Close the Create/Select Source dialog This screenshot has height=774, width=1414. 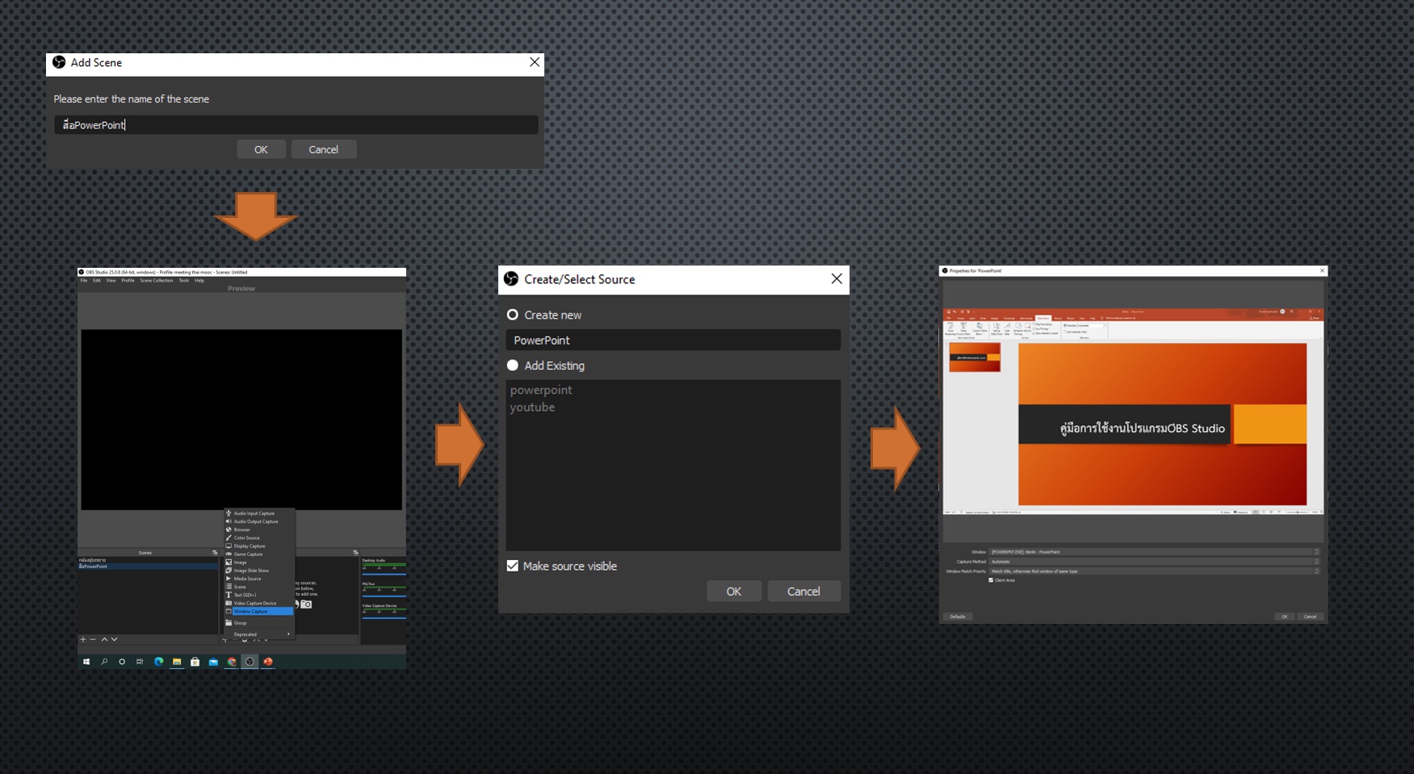(x=837, y=278)
